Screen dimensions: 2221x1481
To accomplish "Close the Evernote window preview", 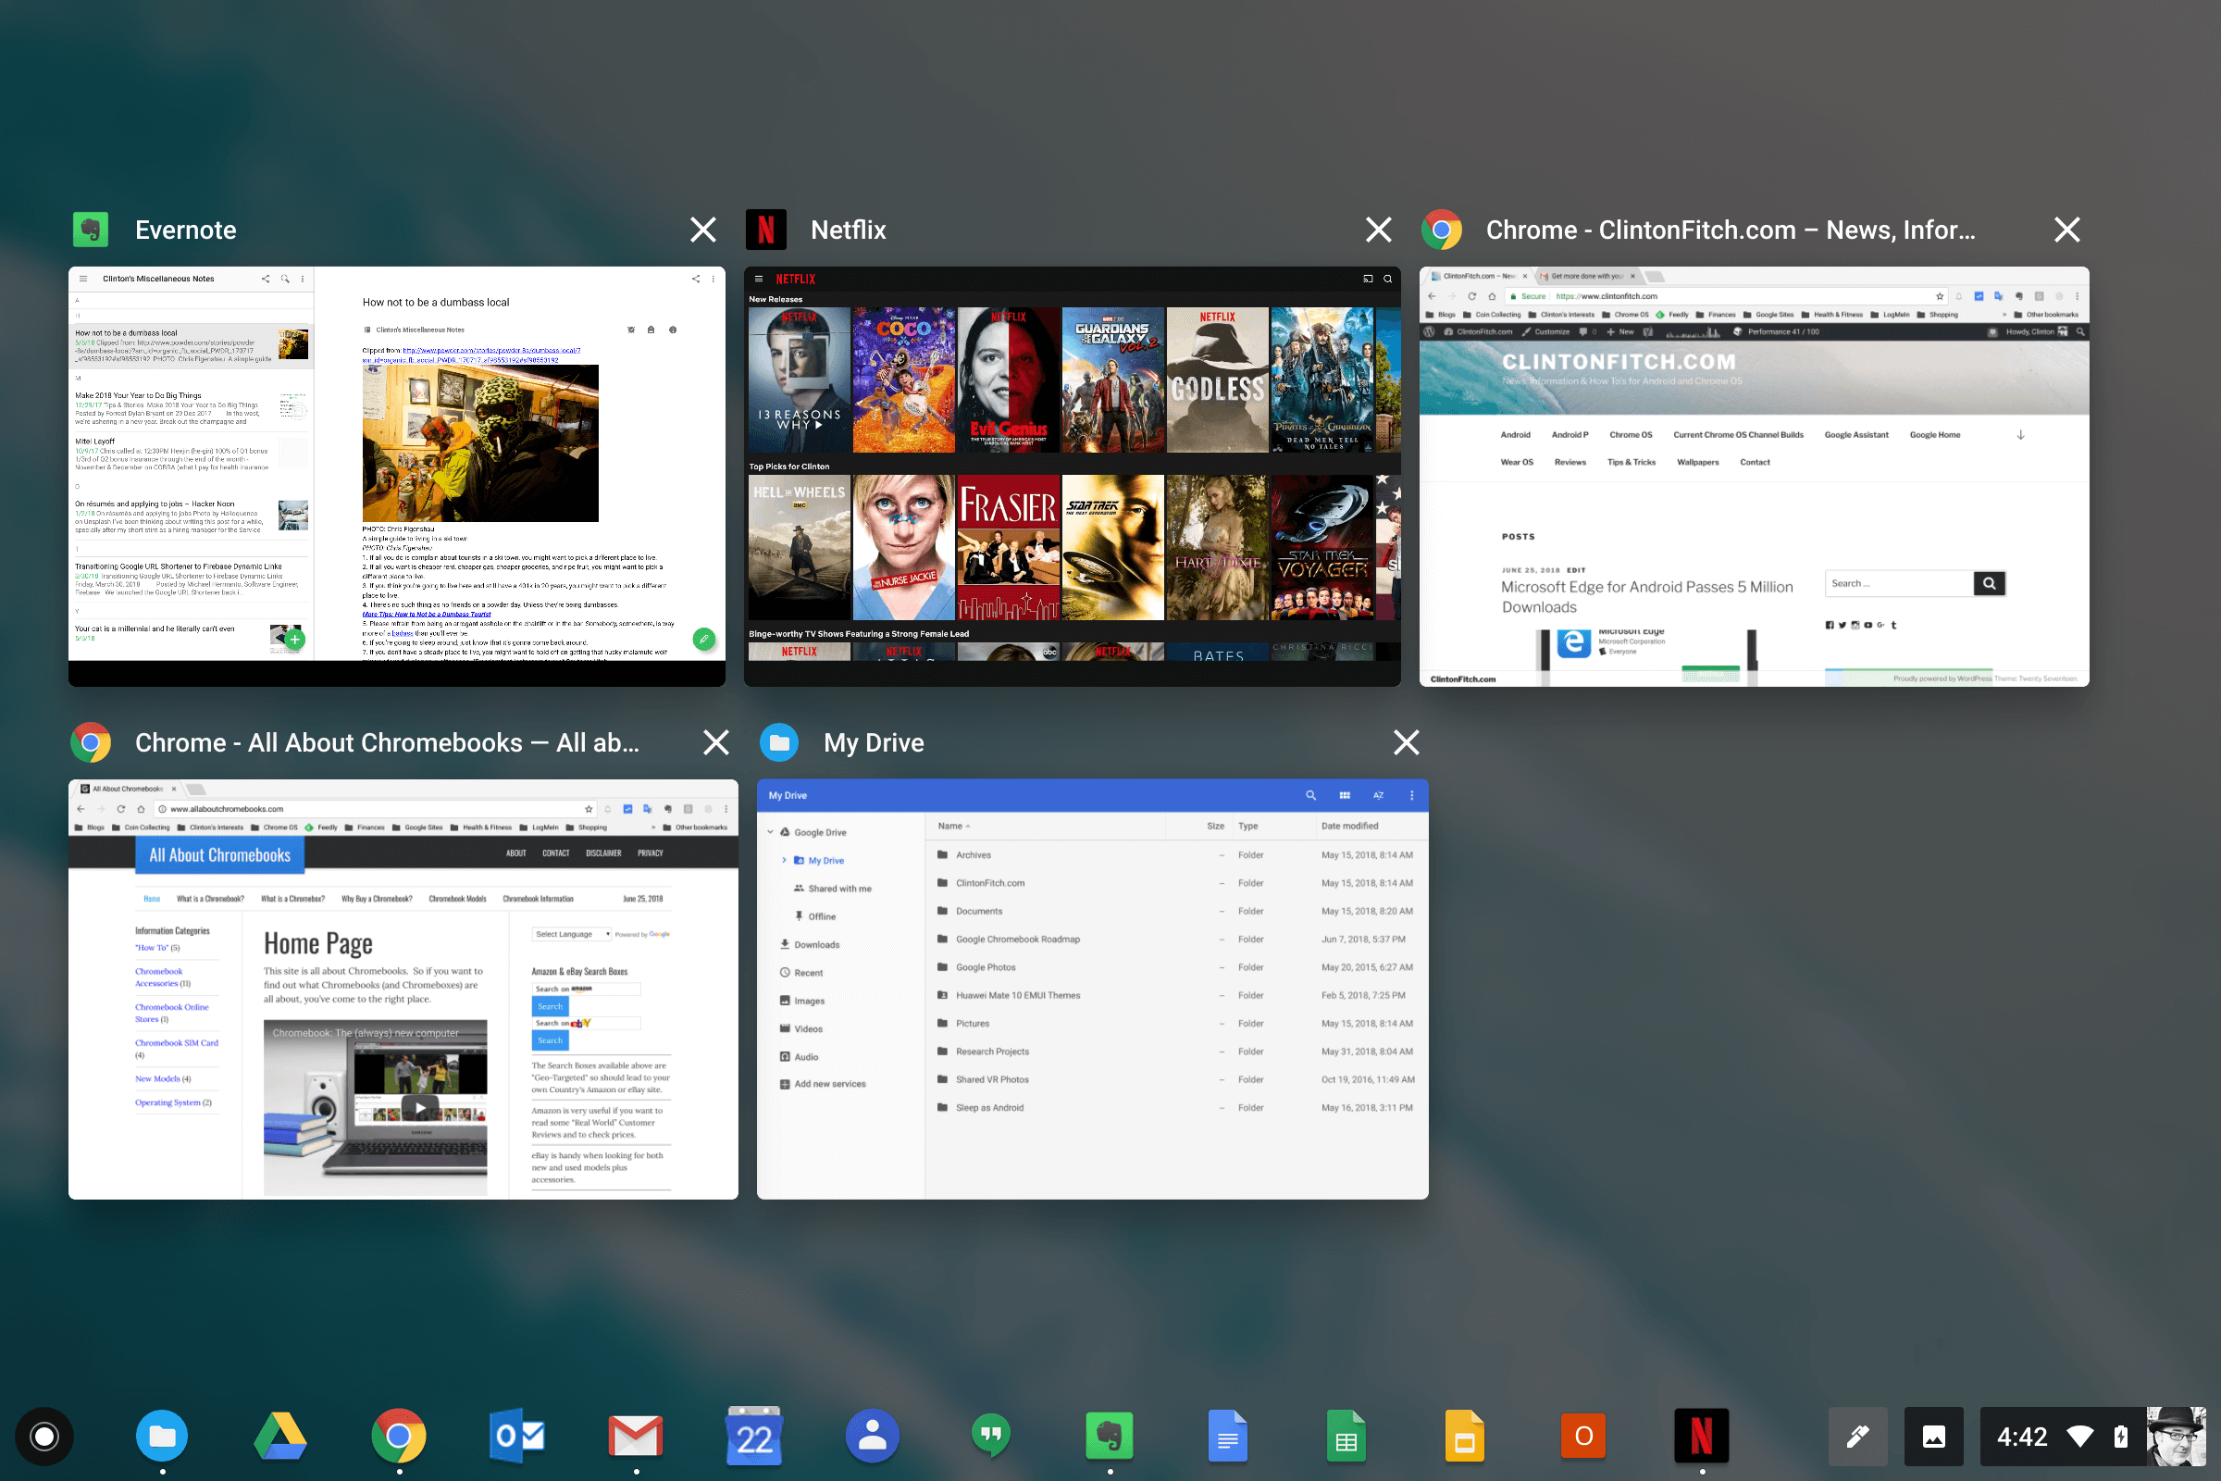I will click(702, 230).
